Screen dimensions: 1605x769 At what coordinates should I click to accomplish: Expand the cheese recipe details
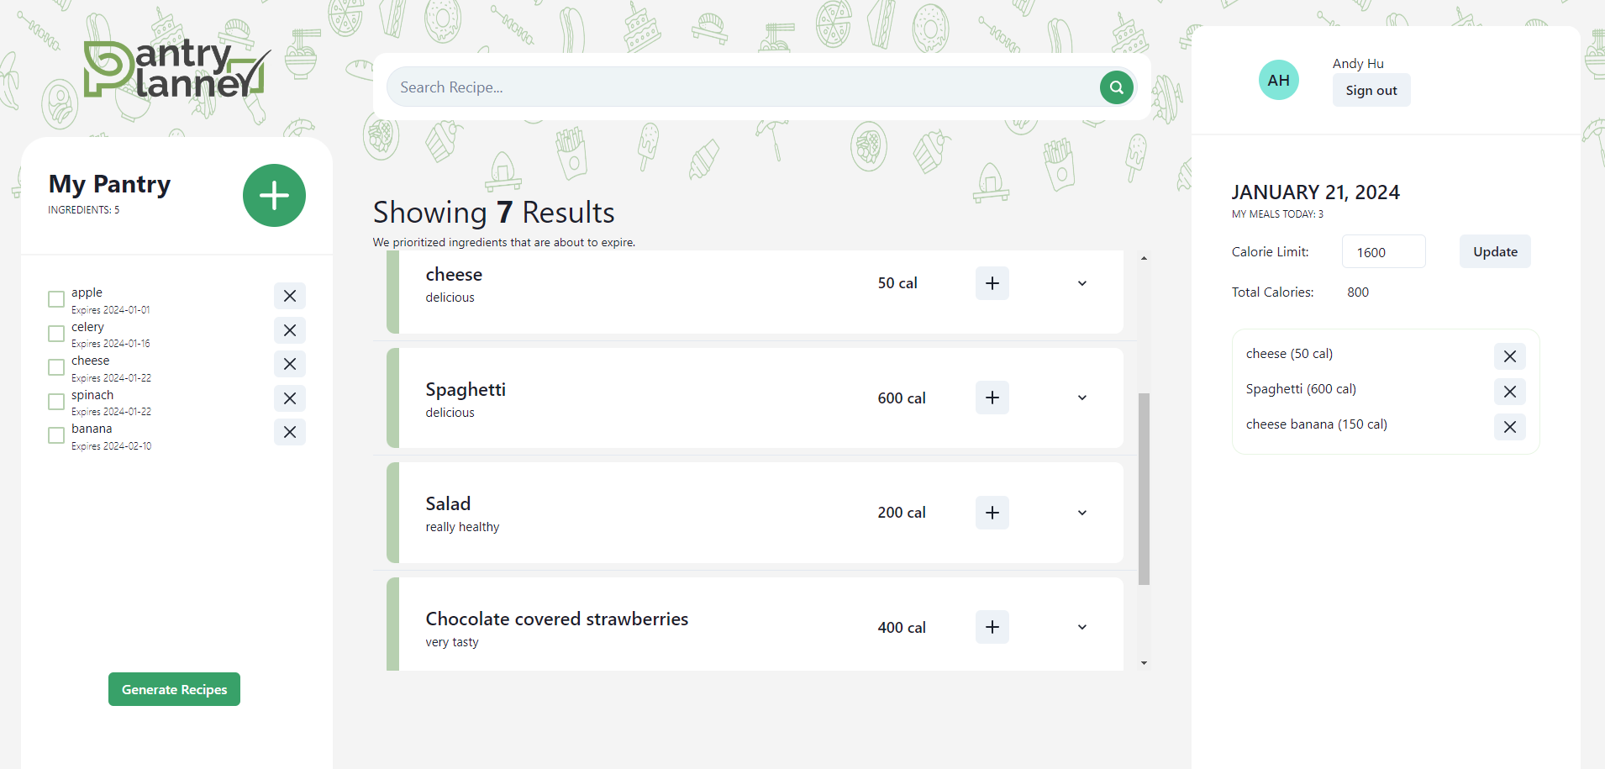click(1081, 283)
